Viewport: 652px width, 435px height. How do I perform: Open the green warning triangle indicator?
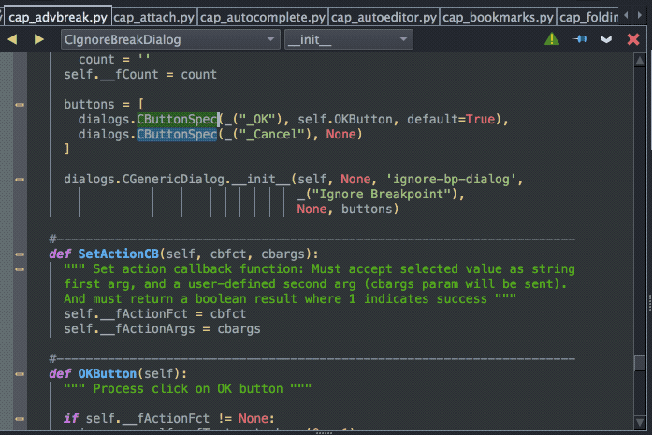(552, 39)
